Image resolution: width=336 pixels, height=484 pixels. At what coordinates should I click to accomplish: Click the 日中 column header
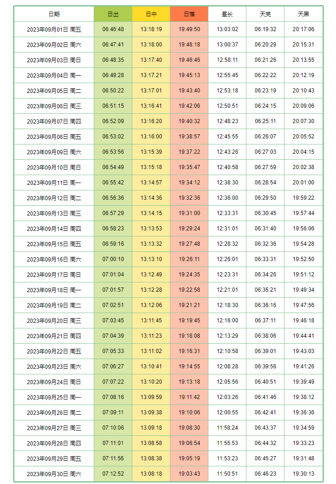pos(151,14)
